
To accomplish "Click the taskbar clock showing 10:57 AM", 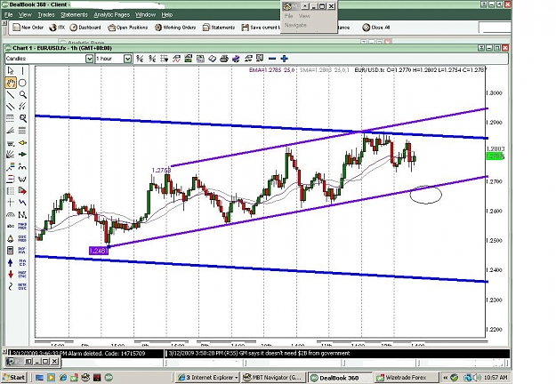I will 496,378.
